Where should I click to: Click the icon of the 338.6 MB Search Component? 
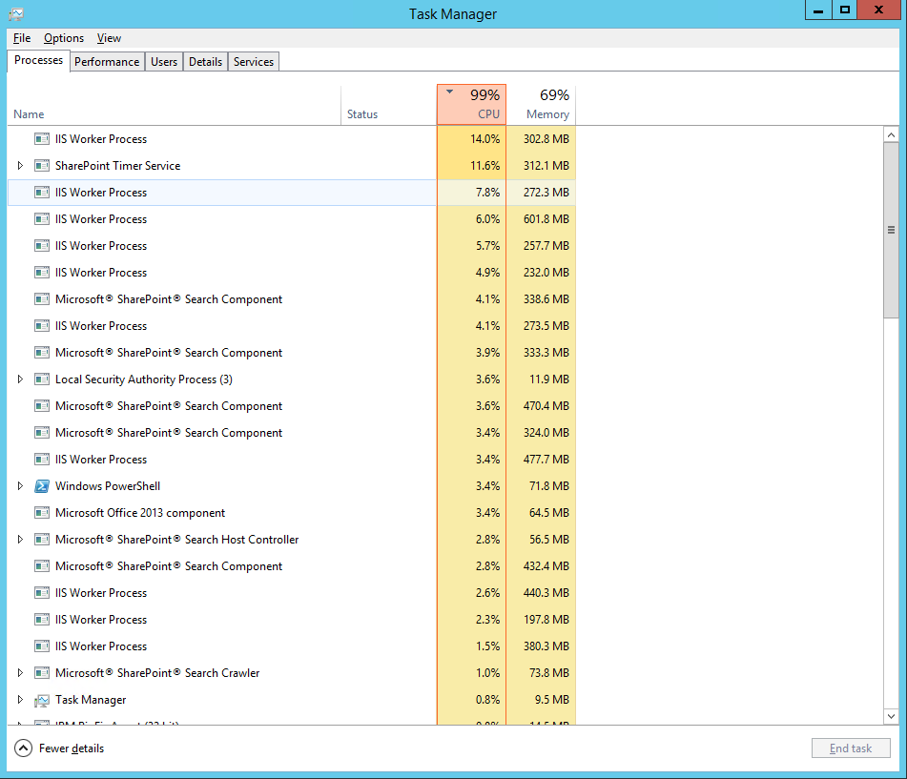click(42, 299)
